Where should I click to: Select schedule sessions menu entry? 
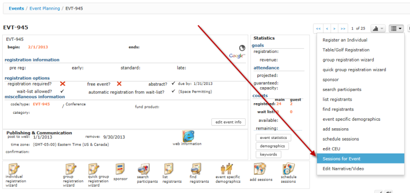tap(360, 139)
